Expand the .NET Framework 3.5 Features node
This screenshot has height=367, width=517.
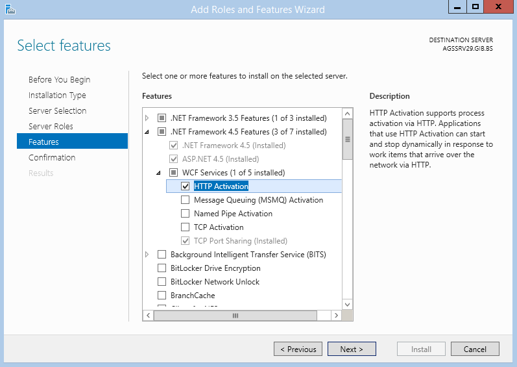click(147, 118)
